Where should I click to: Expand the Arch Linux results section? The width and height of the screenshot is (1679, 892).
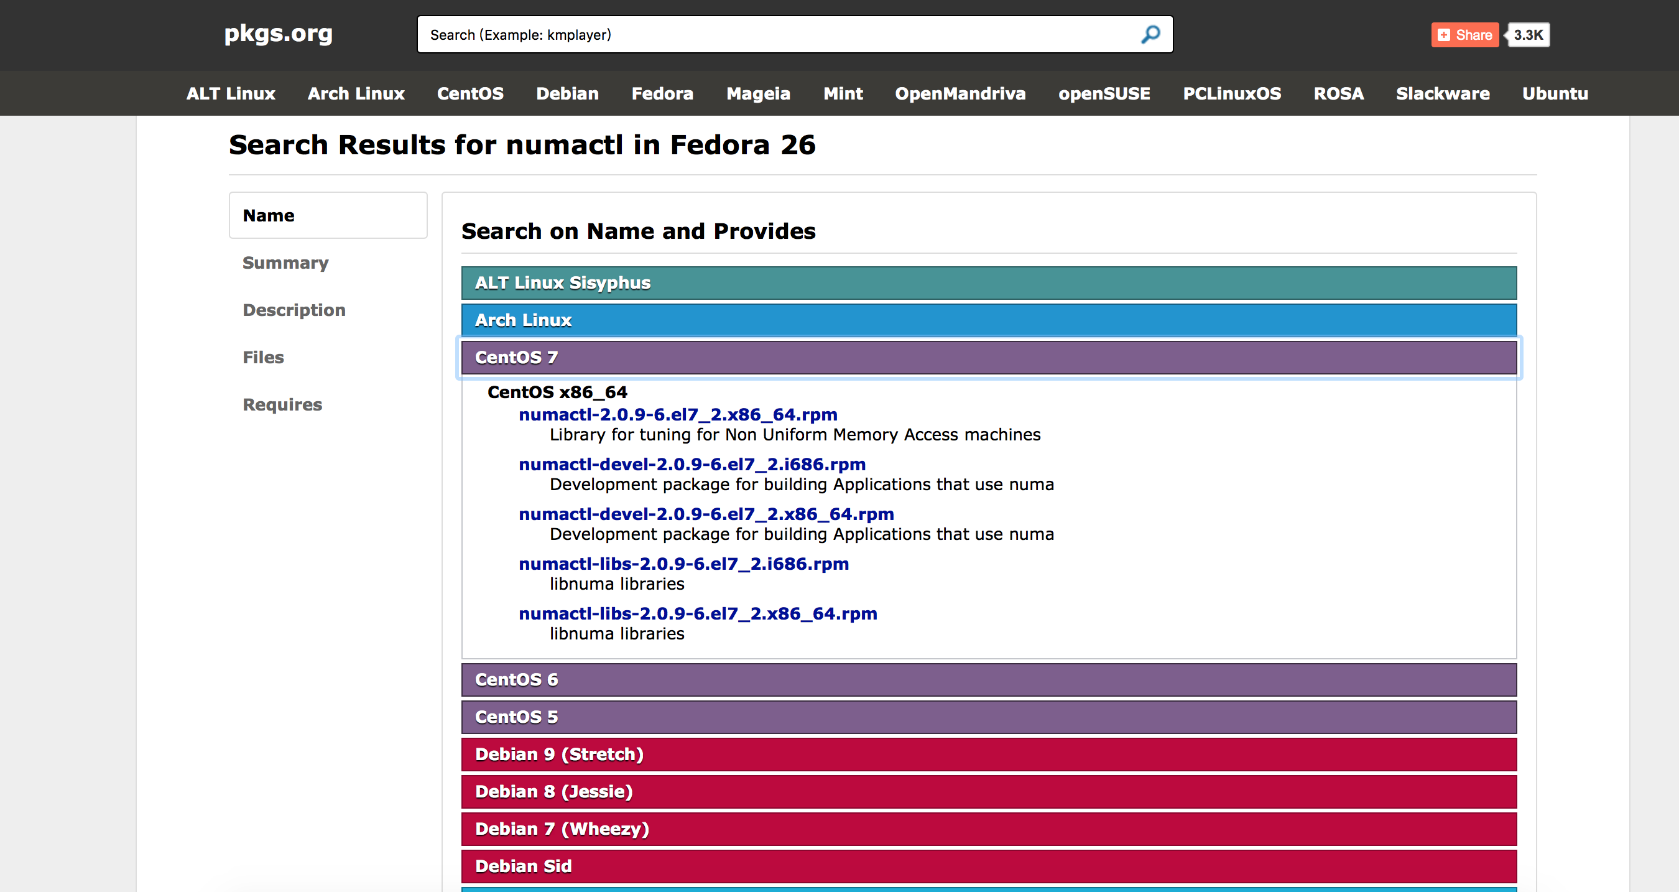click(989, 320)
